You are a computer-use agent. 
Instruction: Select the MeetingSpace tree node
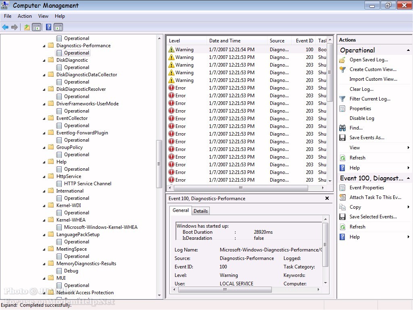coord(71,249)
